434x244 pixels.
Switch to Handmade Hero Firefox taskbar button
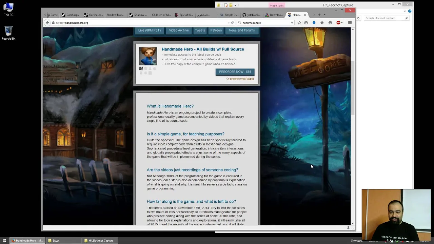point(27,241)
